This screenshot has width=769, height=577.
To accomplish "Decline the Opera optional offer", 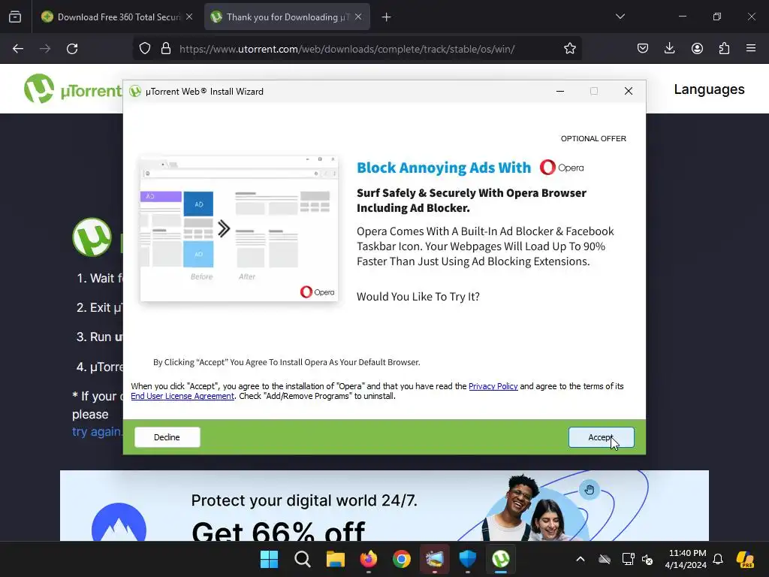I will pos(167,437).
